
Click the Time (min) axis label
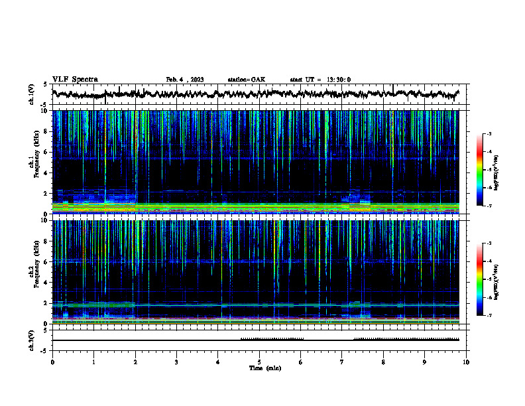pos(265,368)
